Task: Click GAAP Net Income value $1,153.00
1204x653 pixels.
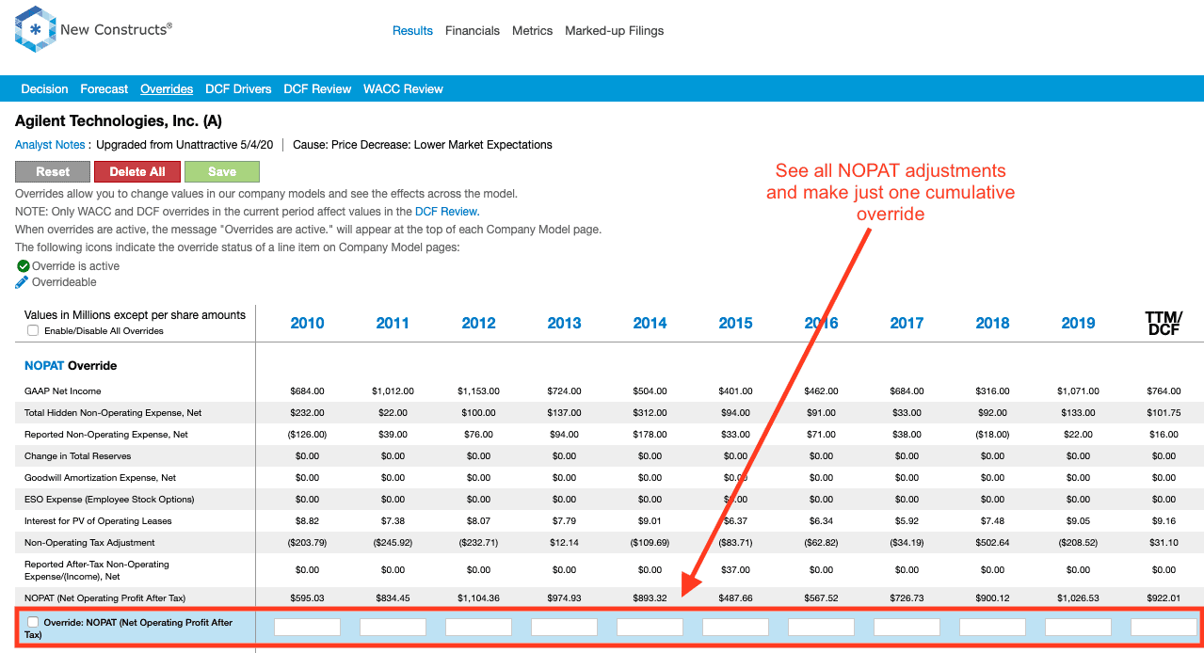Action: (x=478, y=391)
